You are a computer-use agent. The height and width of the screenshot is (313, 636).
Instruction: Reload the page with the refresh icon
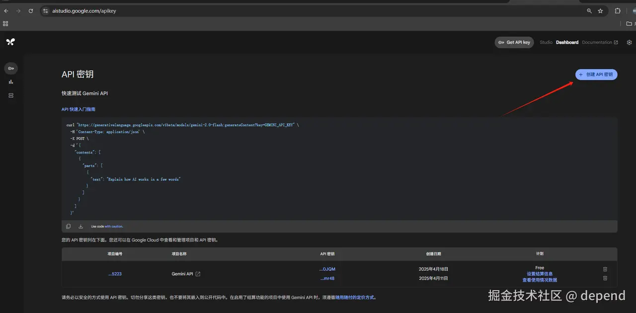[31, 10]
